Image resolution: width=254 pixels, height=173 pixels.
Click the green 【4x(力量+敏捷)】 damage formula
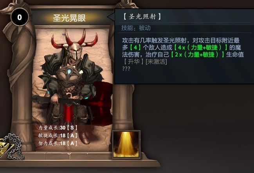pyautogui.click(x=201, y=47)
